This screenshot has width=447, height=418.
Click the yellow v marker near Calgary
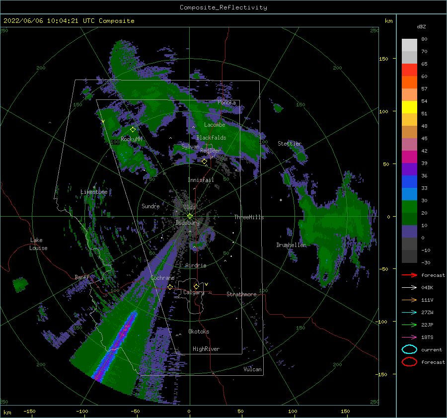[206, 284]
